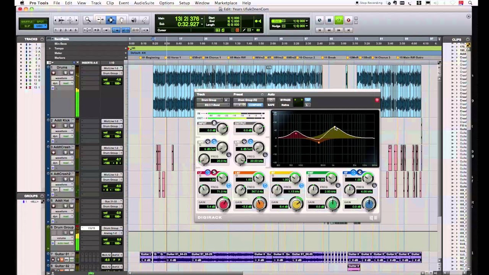Click the SAFE automation button
The width and height of the screenshot is (489, 275).
tap(271, 105)
